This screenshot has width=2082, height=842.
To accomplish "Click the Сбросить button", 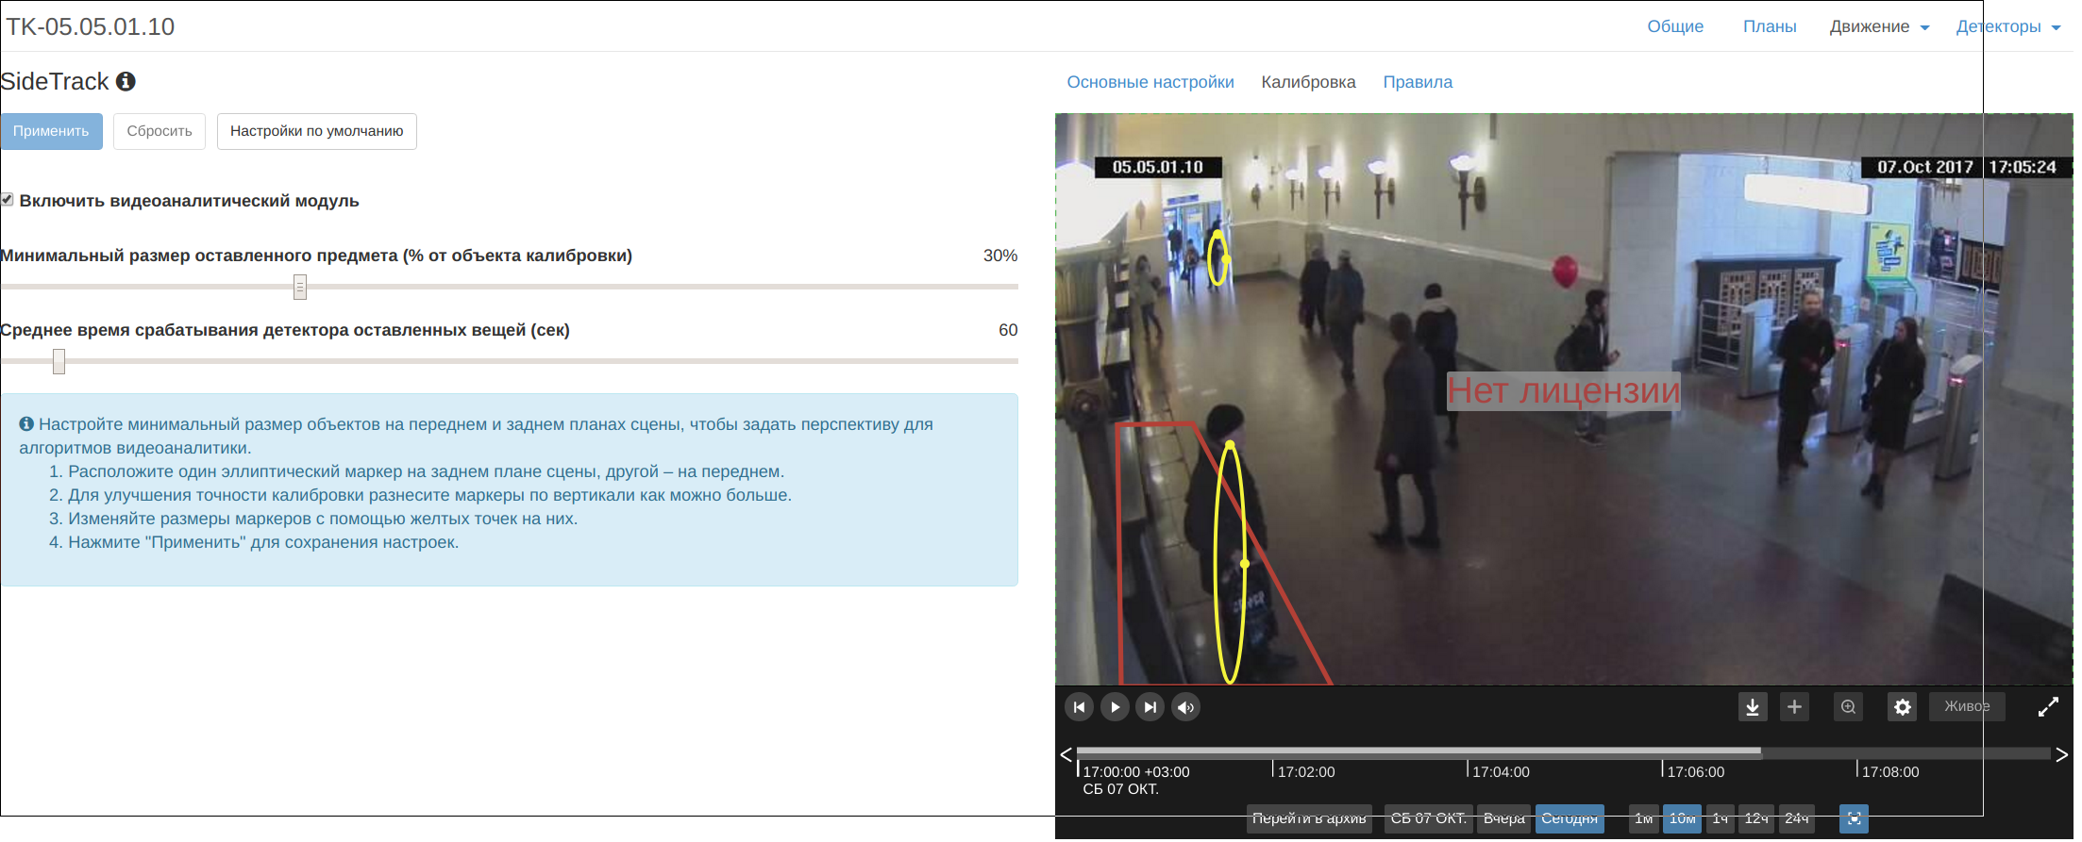I will coord(160,131).
